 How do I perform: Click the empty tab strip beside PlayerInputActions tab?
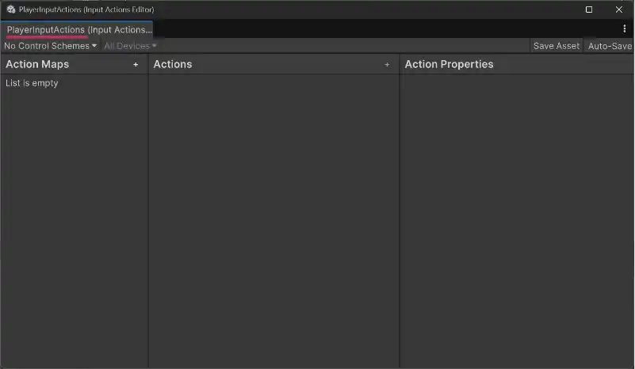(381, 29)
